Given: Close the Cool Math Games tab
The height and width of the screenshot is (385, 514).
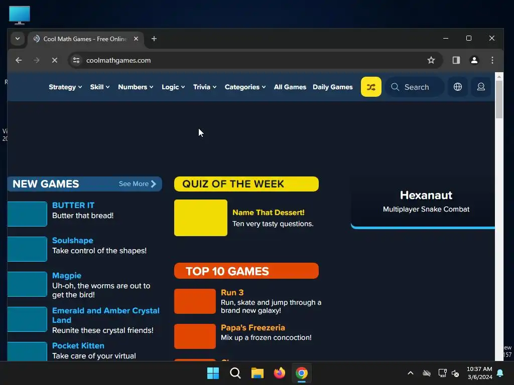Looking at the screenshot, I should [x=136, y=39].
